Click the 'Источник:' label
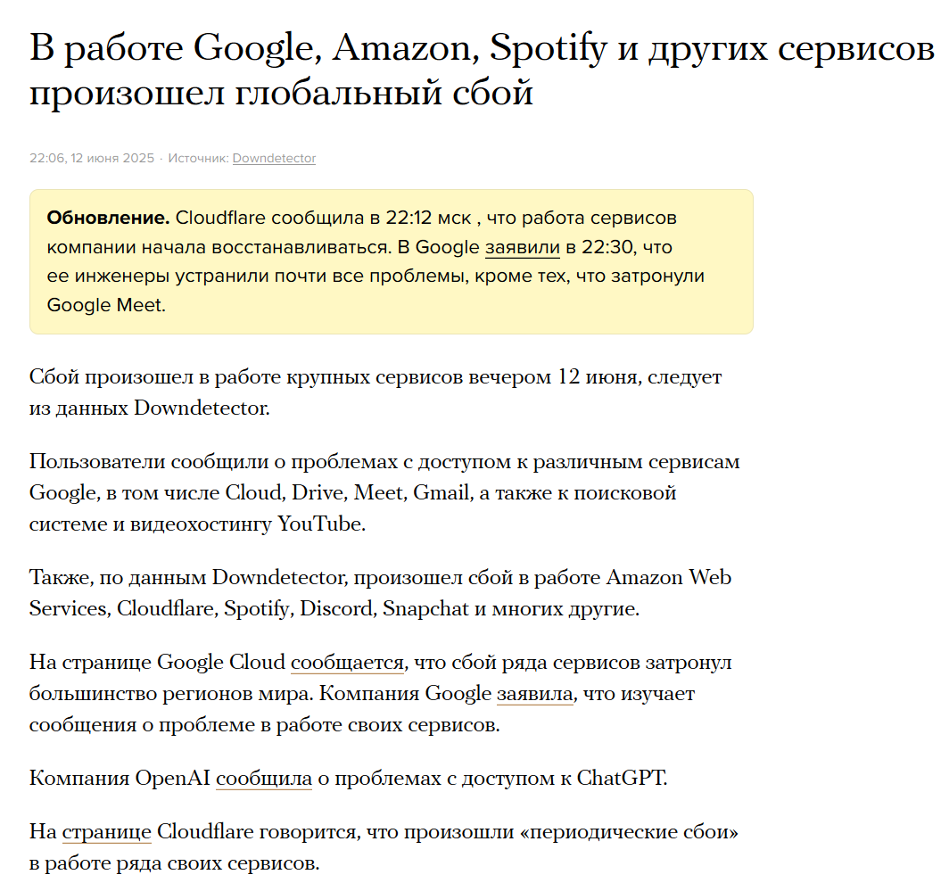949x891 pixels. (199, 158)
